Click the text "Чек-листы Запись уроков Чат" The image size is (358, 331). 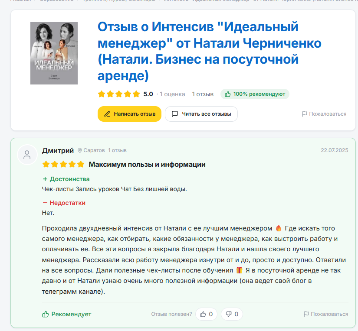(x=87, y=189)
